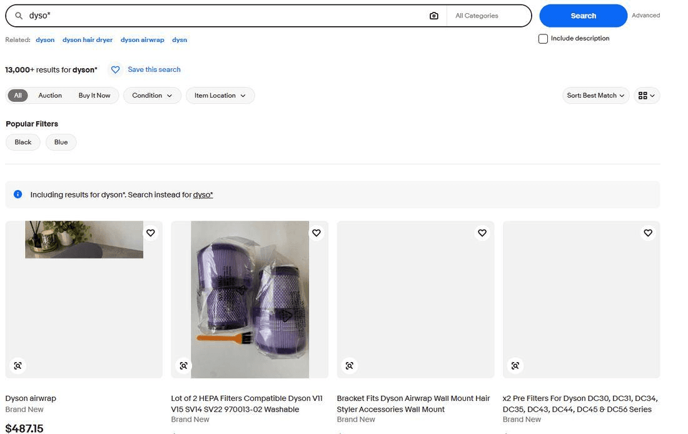Screen dimensions: 688x434
Task: Click the camera image-search icon
Action: (x=433, y=16)
